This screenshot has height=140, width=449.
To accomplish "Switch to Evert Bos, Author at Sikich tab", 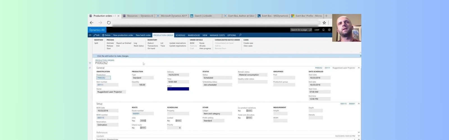I will (x=239, y=16).
